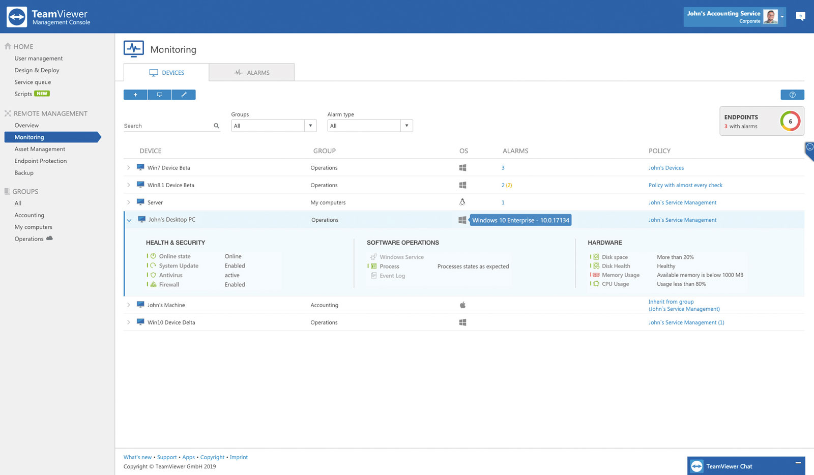Image resolution: width=814 pixels, height=475 pixels.
Task: Open Backup in the sidebar
Action: click(24, 173)
